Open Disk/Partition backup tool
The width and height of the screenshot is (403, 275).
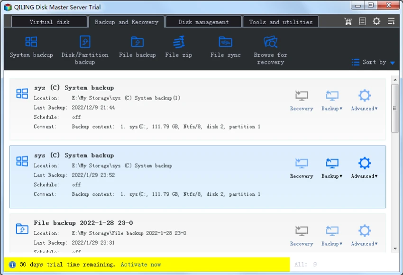click(x=85, y=50)
